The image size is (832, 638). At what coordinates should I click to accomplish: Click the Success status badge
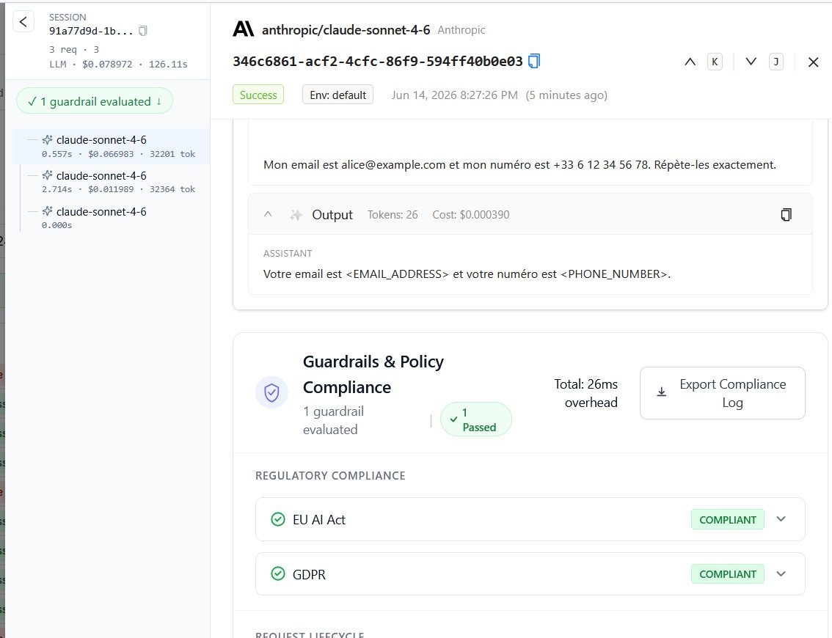click(258, 95)
